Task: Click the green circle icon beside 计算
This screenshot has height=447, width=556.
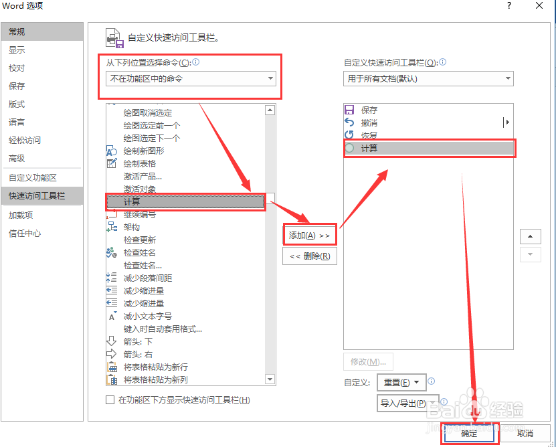Action: 350,148
